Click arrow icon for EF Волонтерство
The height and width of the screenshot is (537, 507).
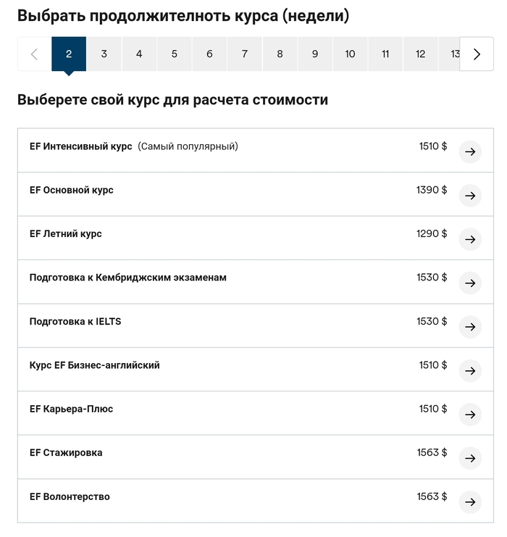click(x=470, y=501)
